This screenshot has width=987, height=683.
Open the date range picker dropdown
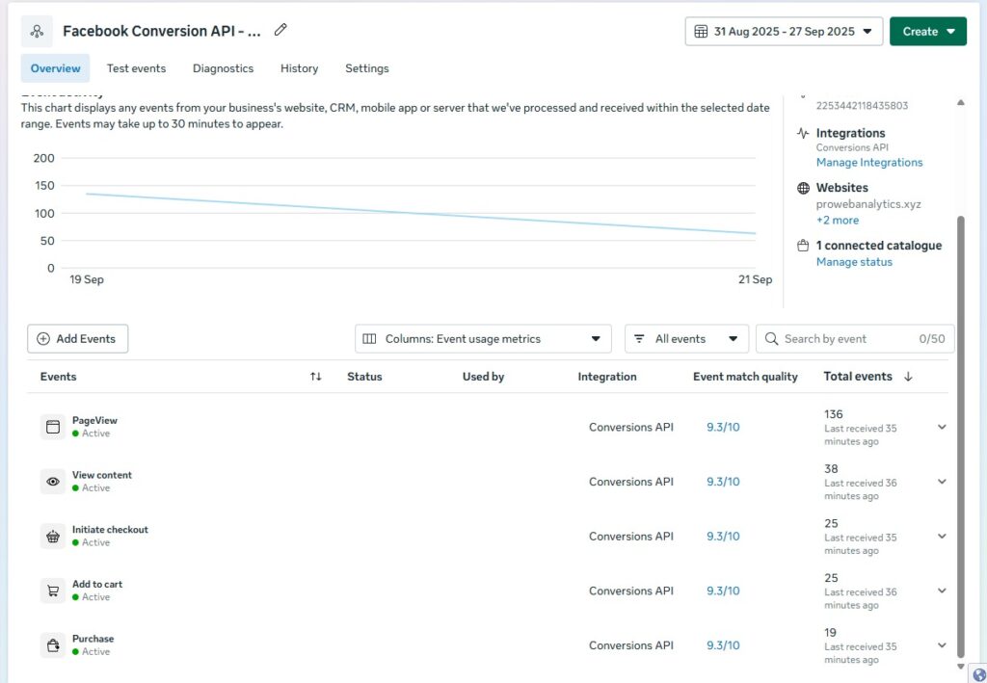784,31
